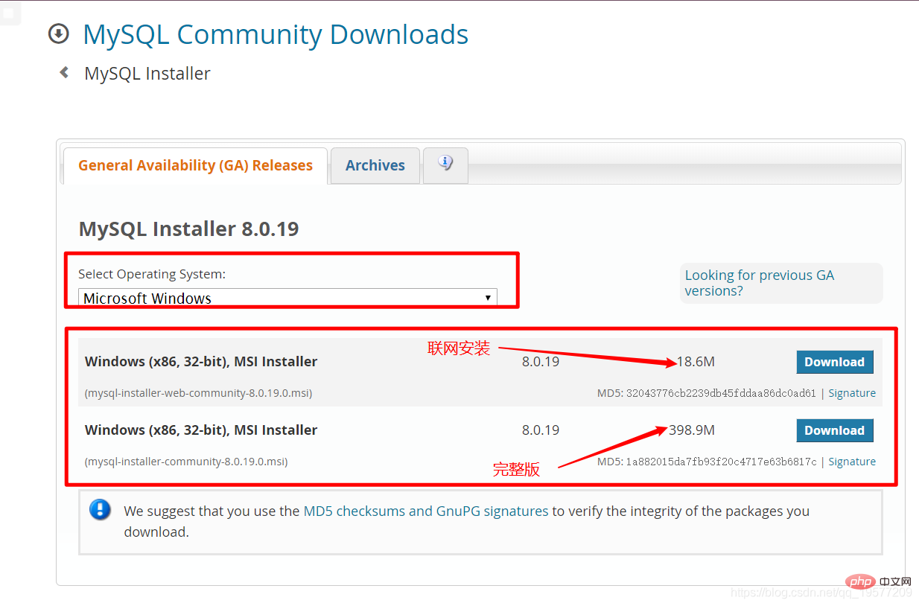This screenshot has height=606, width=919.
Task: Open Signature link for the web-community installer
Action: 852,393
